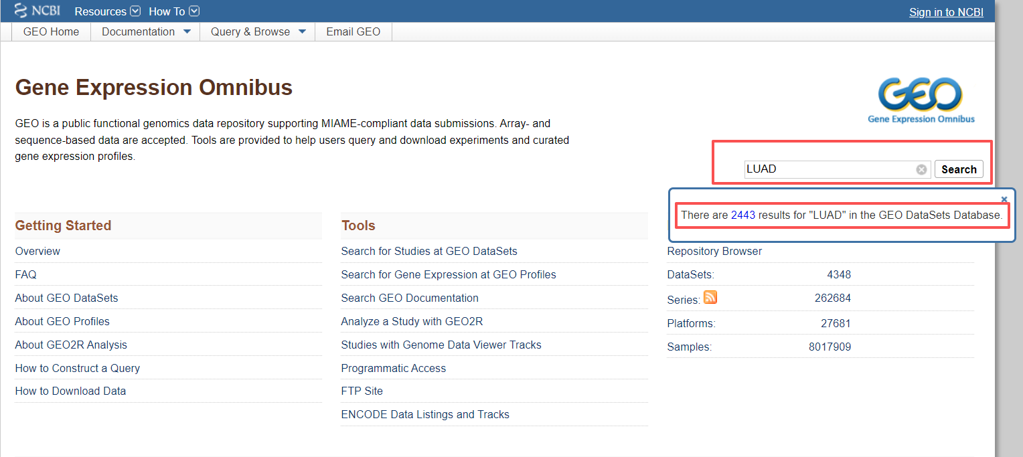
Task: Open the 2443 results link
Action: click(743, 215)
